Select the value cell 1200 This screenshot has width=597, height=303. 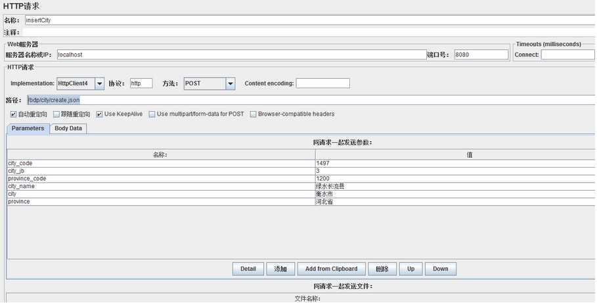[x=456, y=179]
